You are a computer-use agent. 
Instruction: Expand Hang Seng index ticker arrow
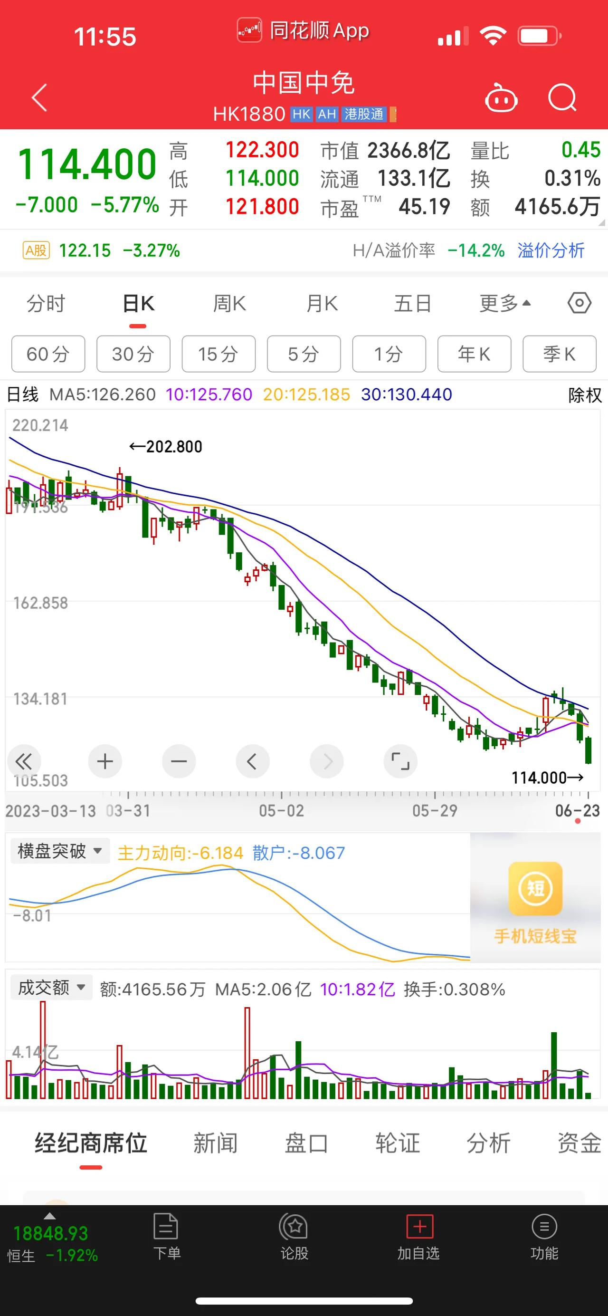(49, 1215)
